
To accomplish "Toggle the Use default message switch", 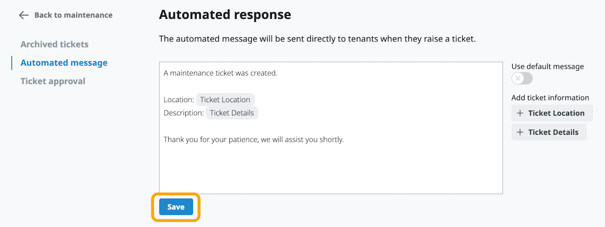I will pyautogui.click(x=522, y=79).
